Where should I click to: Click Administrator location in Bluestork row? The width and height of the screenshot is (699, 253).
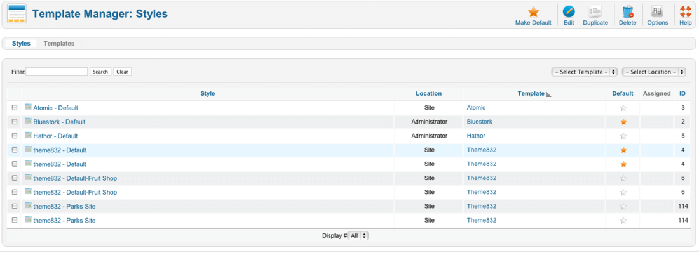pyautogui.click(x=430, y=122)
